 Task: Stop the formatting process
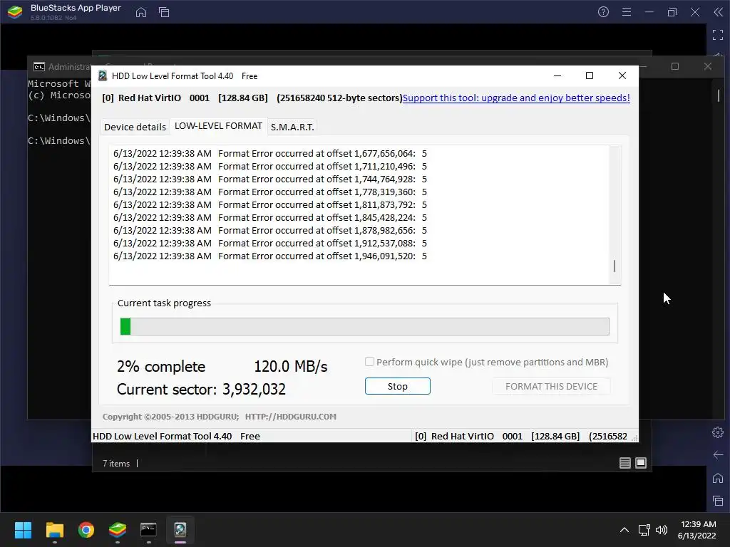point(398,386)
